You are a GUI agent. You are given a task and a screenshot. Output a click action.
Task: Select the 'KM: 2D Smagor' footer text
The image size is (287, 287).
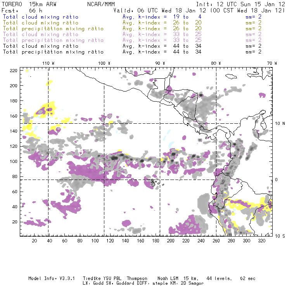(187, 284)
